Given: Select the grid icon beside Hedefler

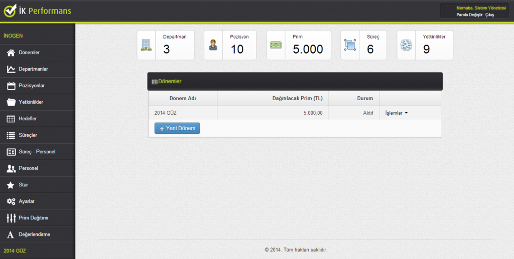Looking at the screenshot, I should pos(11,119).
